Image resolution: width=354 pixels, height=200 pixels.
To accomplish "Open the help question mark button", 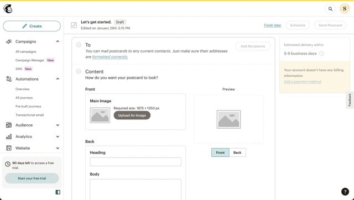I will coord(345,191).
